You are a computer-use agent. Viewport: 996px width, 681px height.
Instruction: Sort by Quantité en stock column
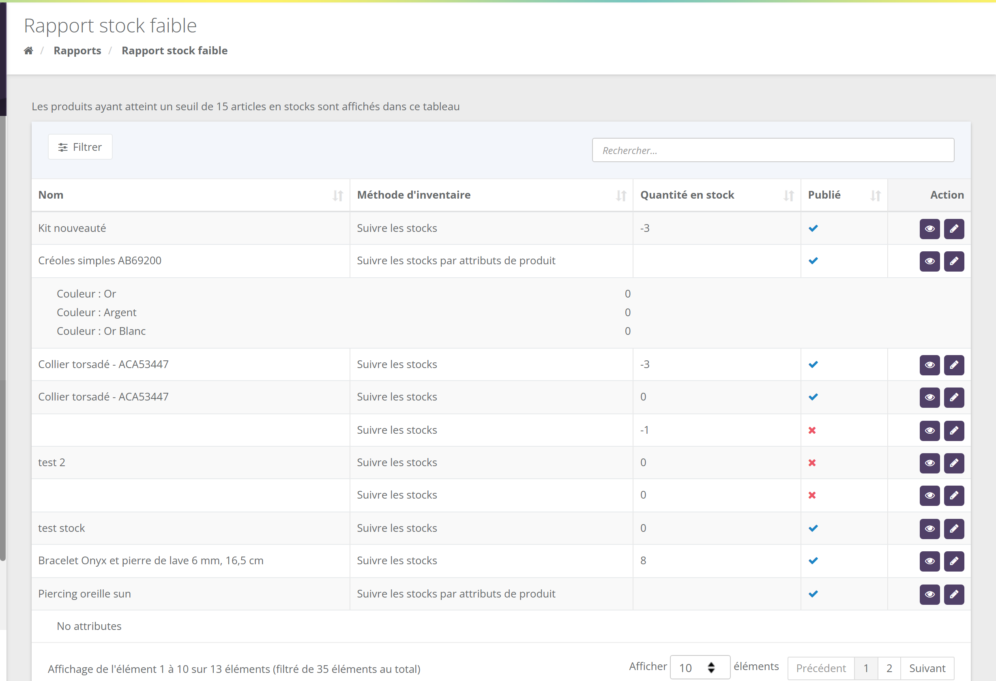coord(717,195)
